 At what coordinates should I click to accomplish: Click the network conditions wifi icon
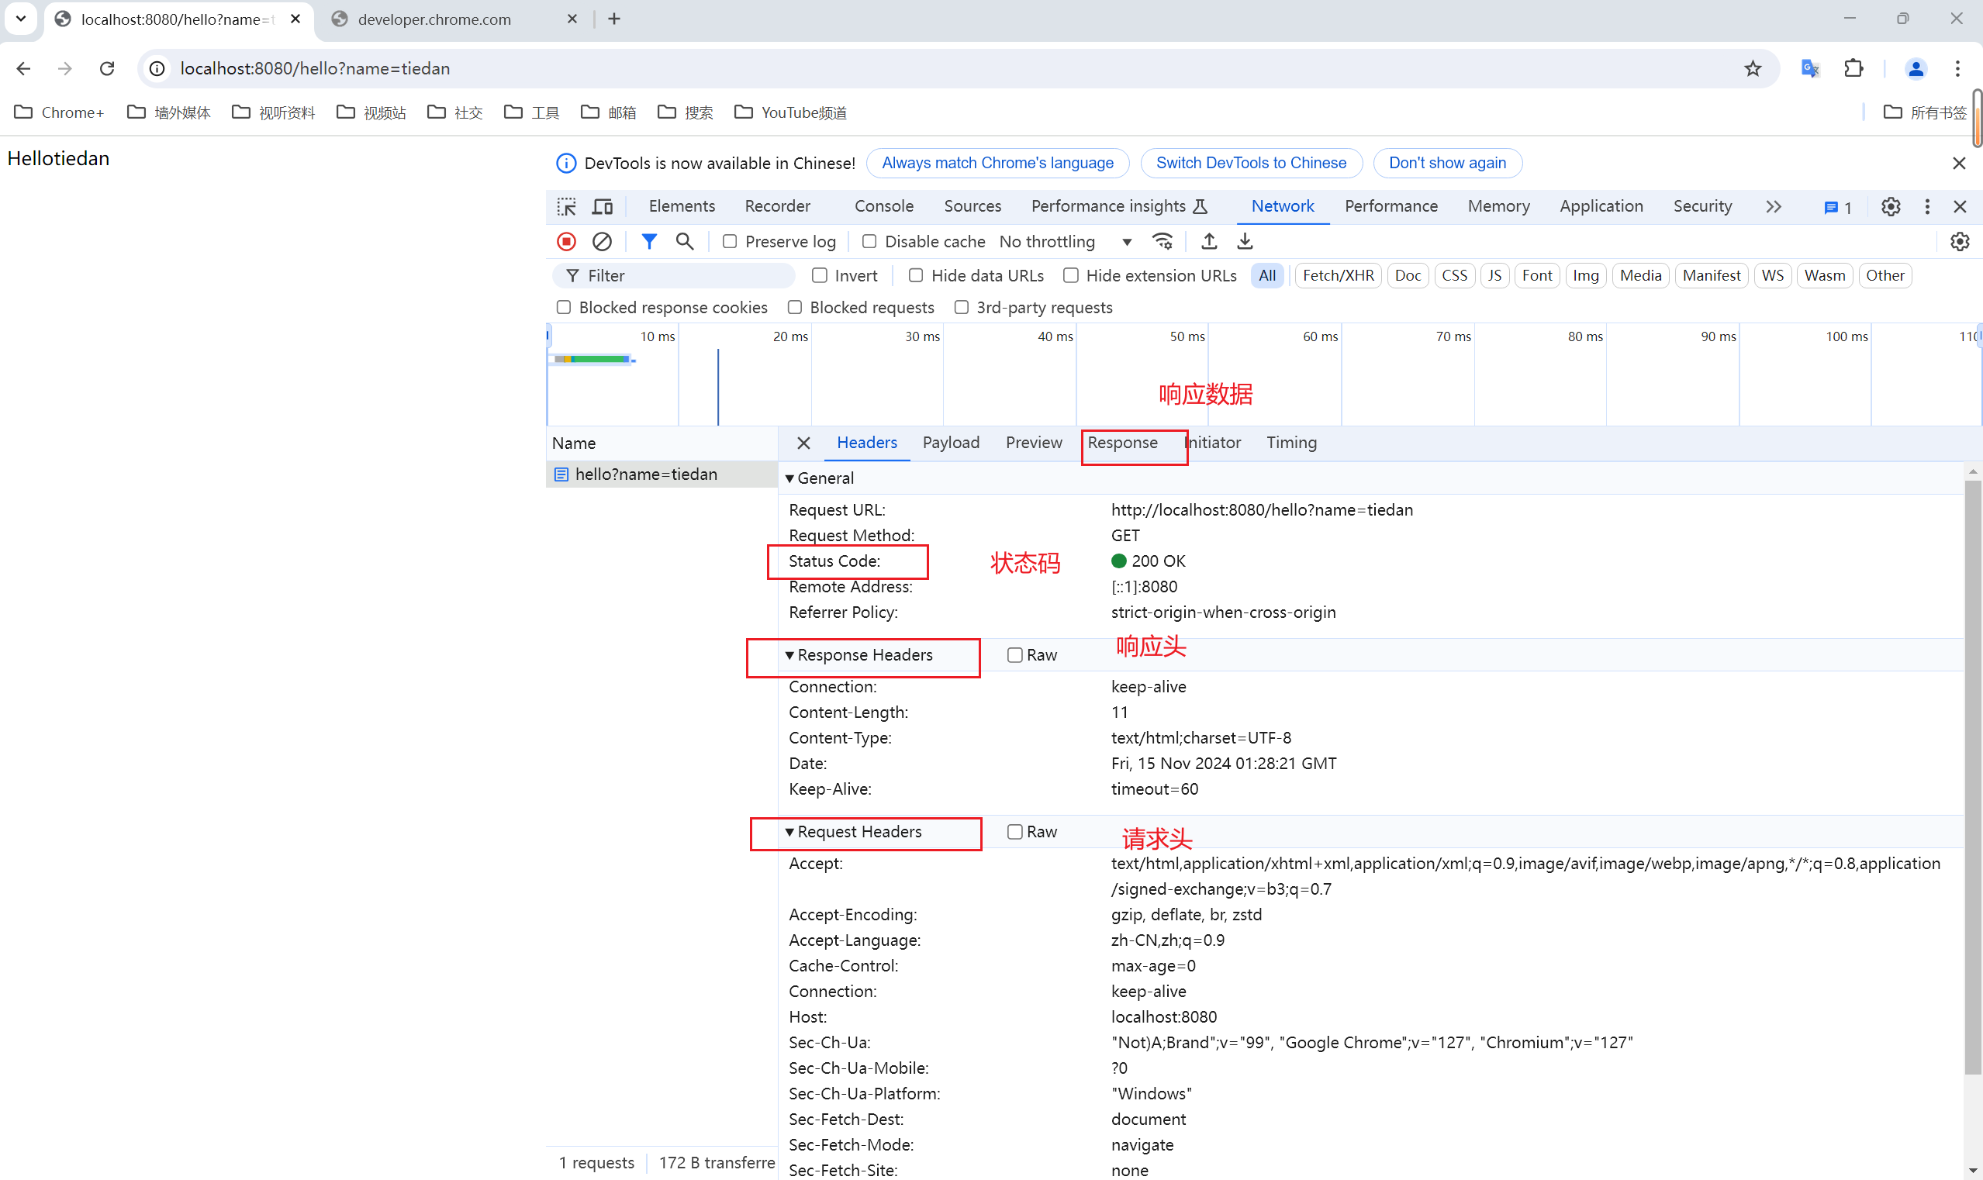1163,241
